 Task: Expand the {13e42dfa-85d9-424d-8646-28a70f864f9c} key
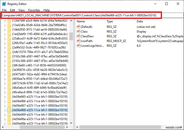click(x=5, y=25)
